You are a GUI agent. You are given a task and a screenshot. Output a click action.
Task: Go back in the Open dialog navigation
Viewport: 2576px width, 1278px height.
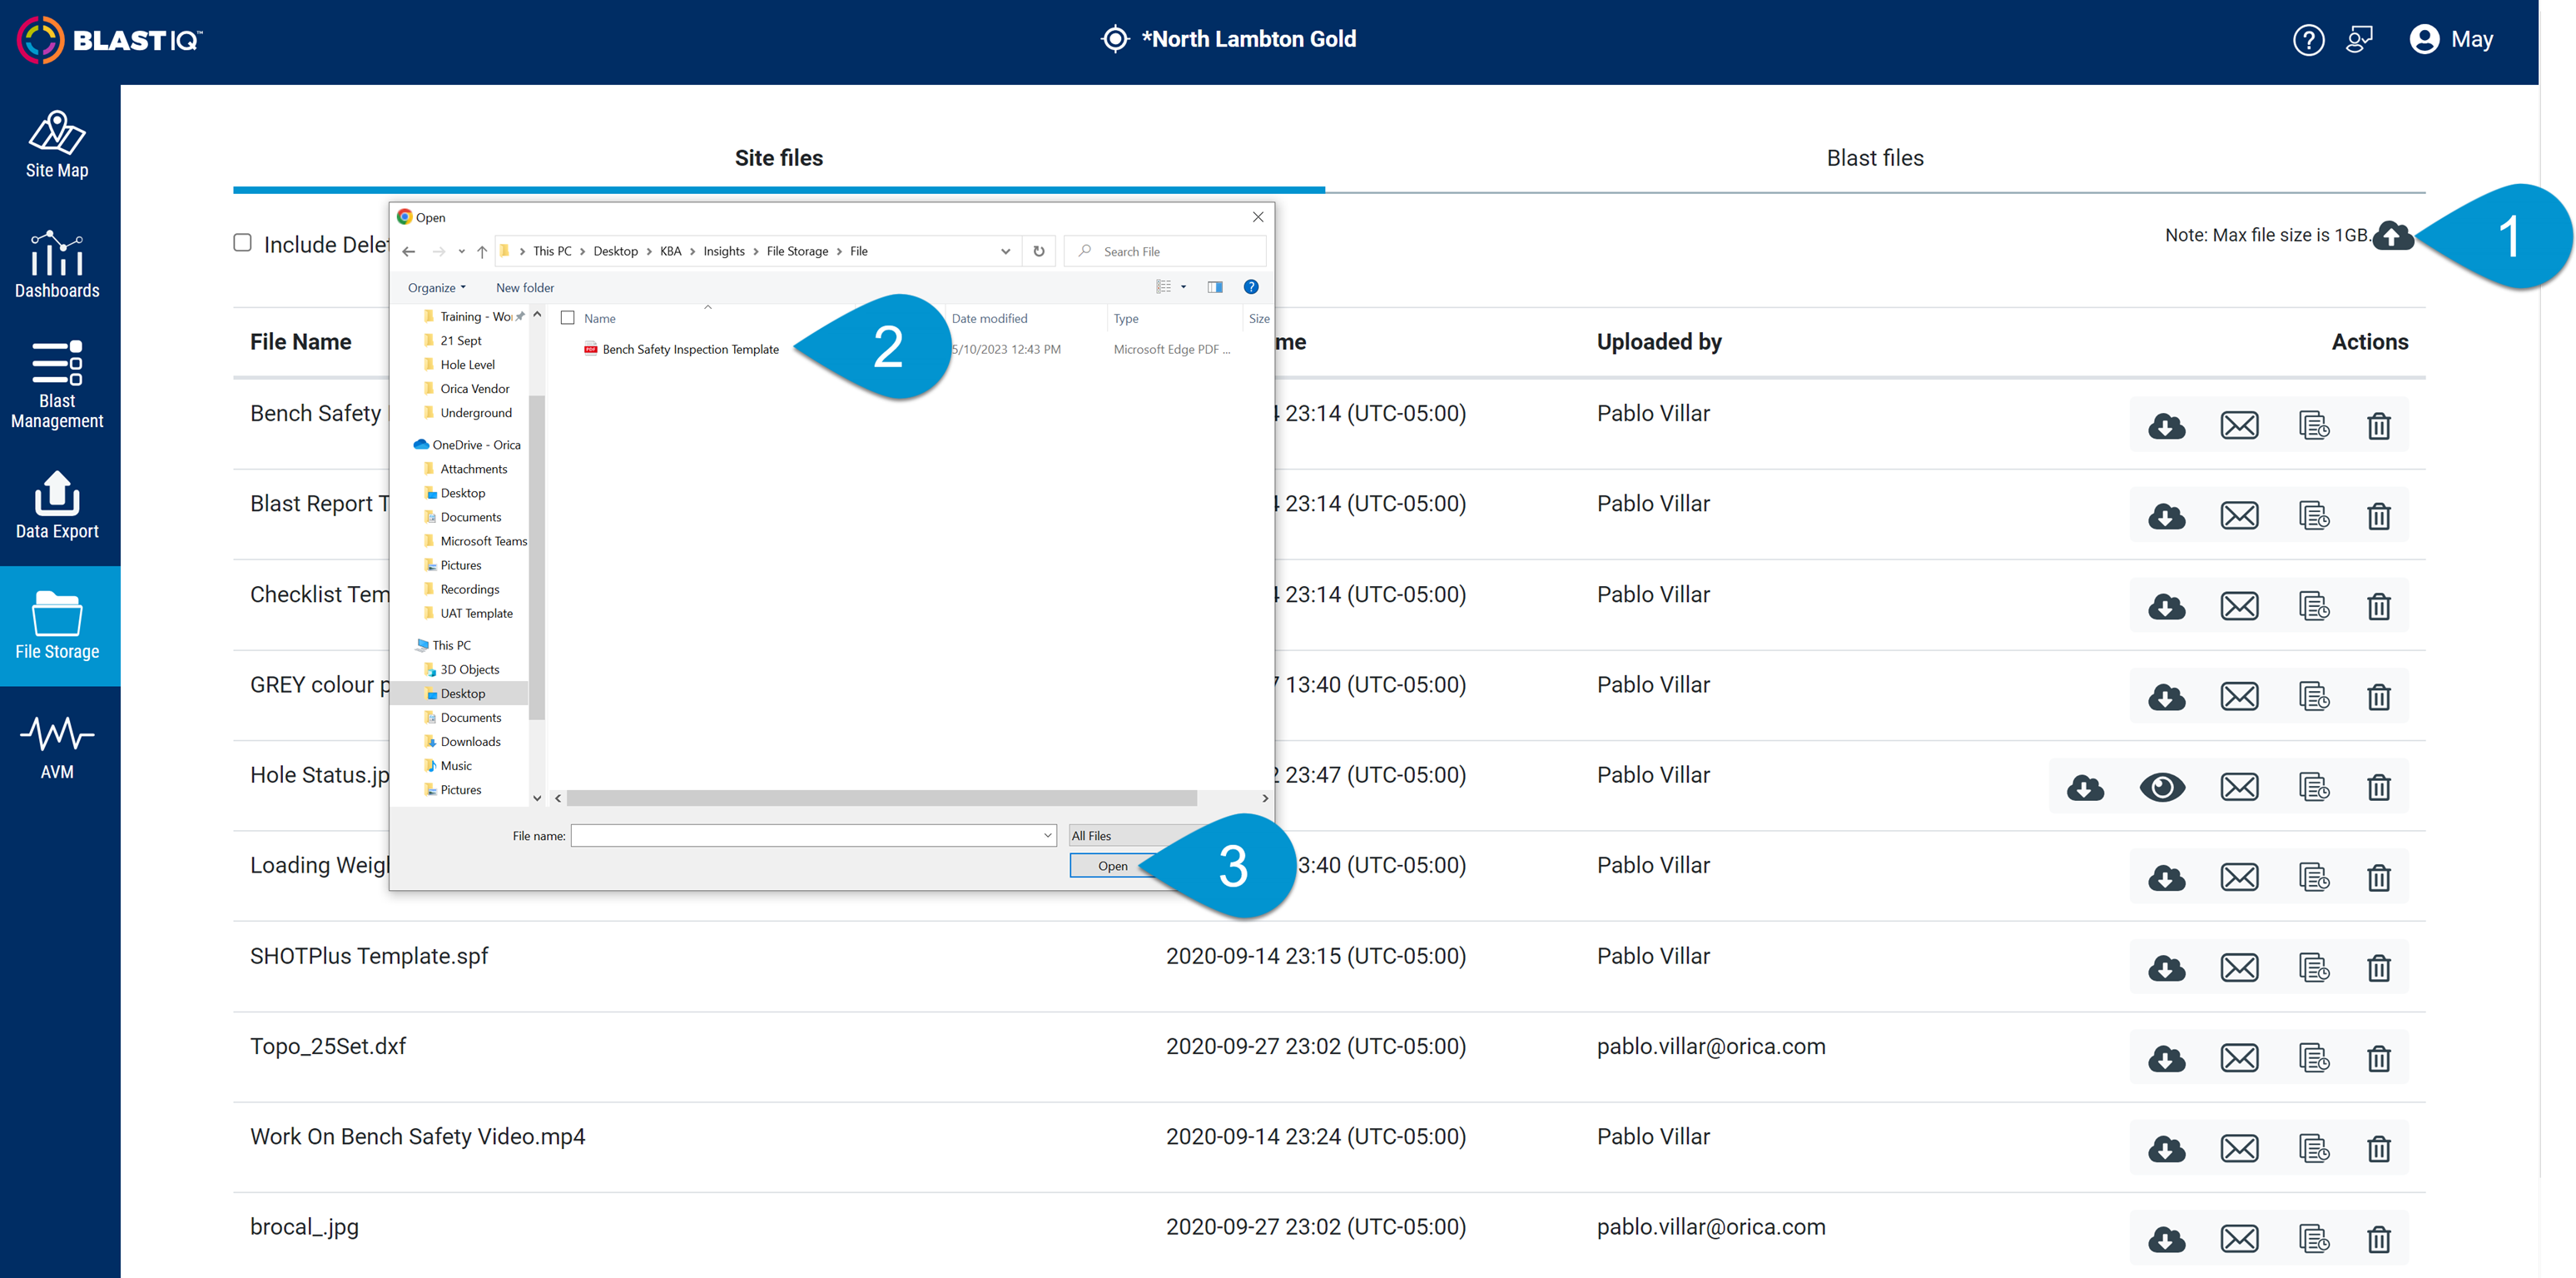409,251
